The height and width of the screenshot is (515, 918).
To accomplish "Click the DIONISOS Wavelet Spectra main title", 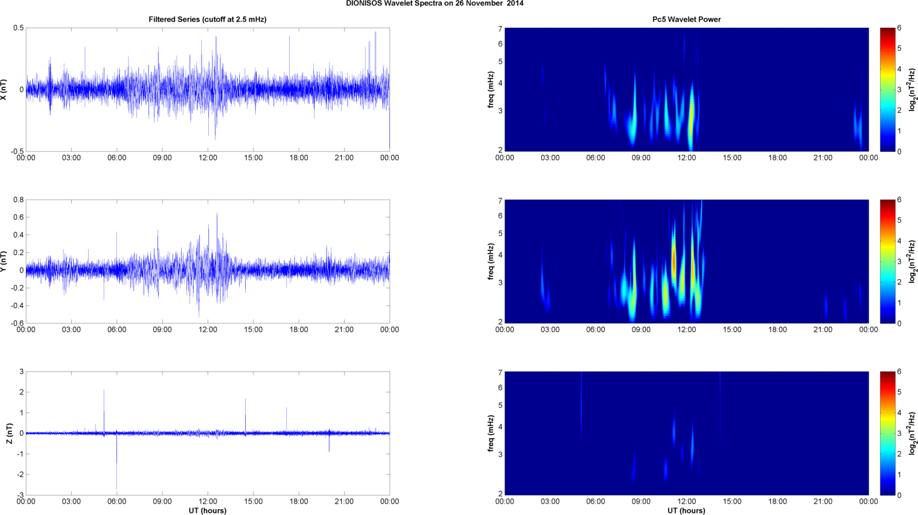I will point(435,4).
